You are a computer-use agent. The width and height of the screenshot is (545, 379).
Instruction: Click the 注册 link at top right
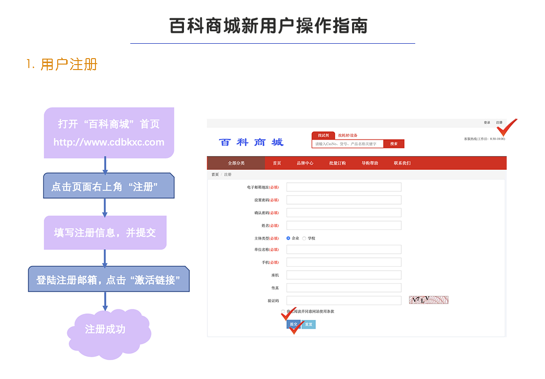pos(499,123)
